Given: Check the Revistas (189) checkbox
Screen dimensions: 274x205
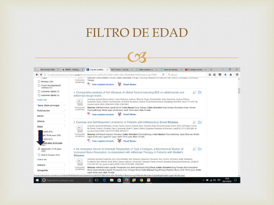Looking at the screenshot, I should (x=39, y=82).
